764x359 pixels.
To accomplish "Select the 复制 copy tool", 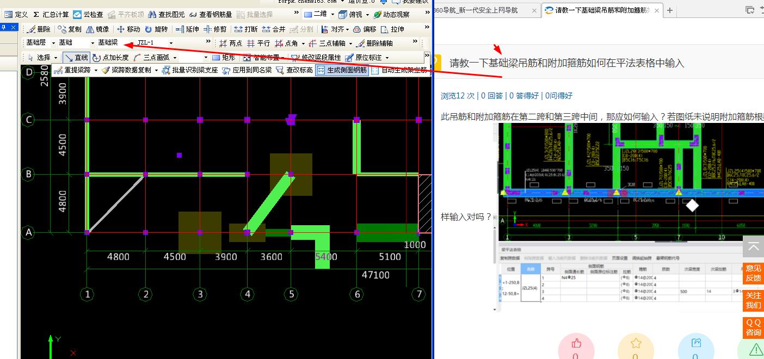I will tap(70, 29).
